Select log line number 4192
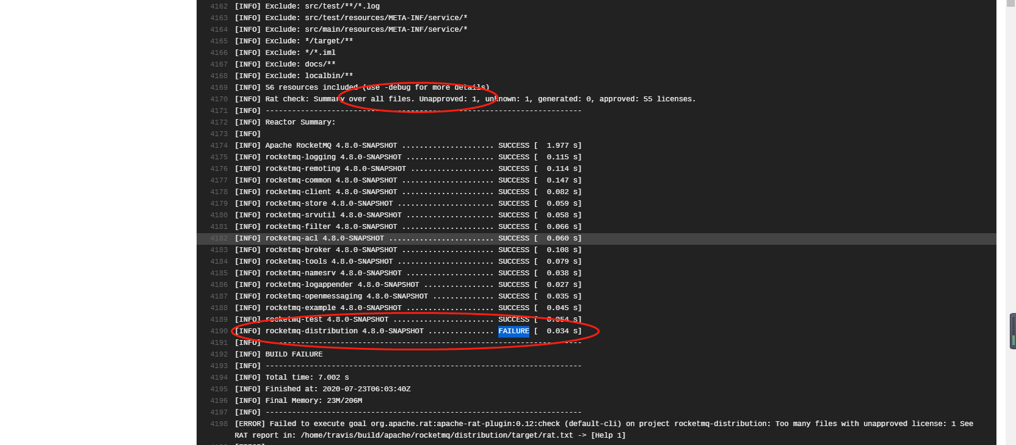 pos(219,354)
